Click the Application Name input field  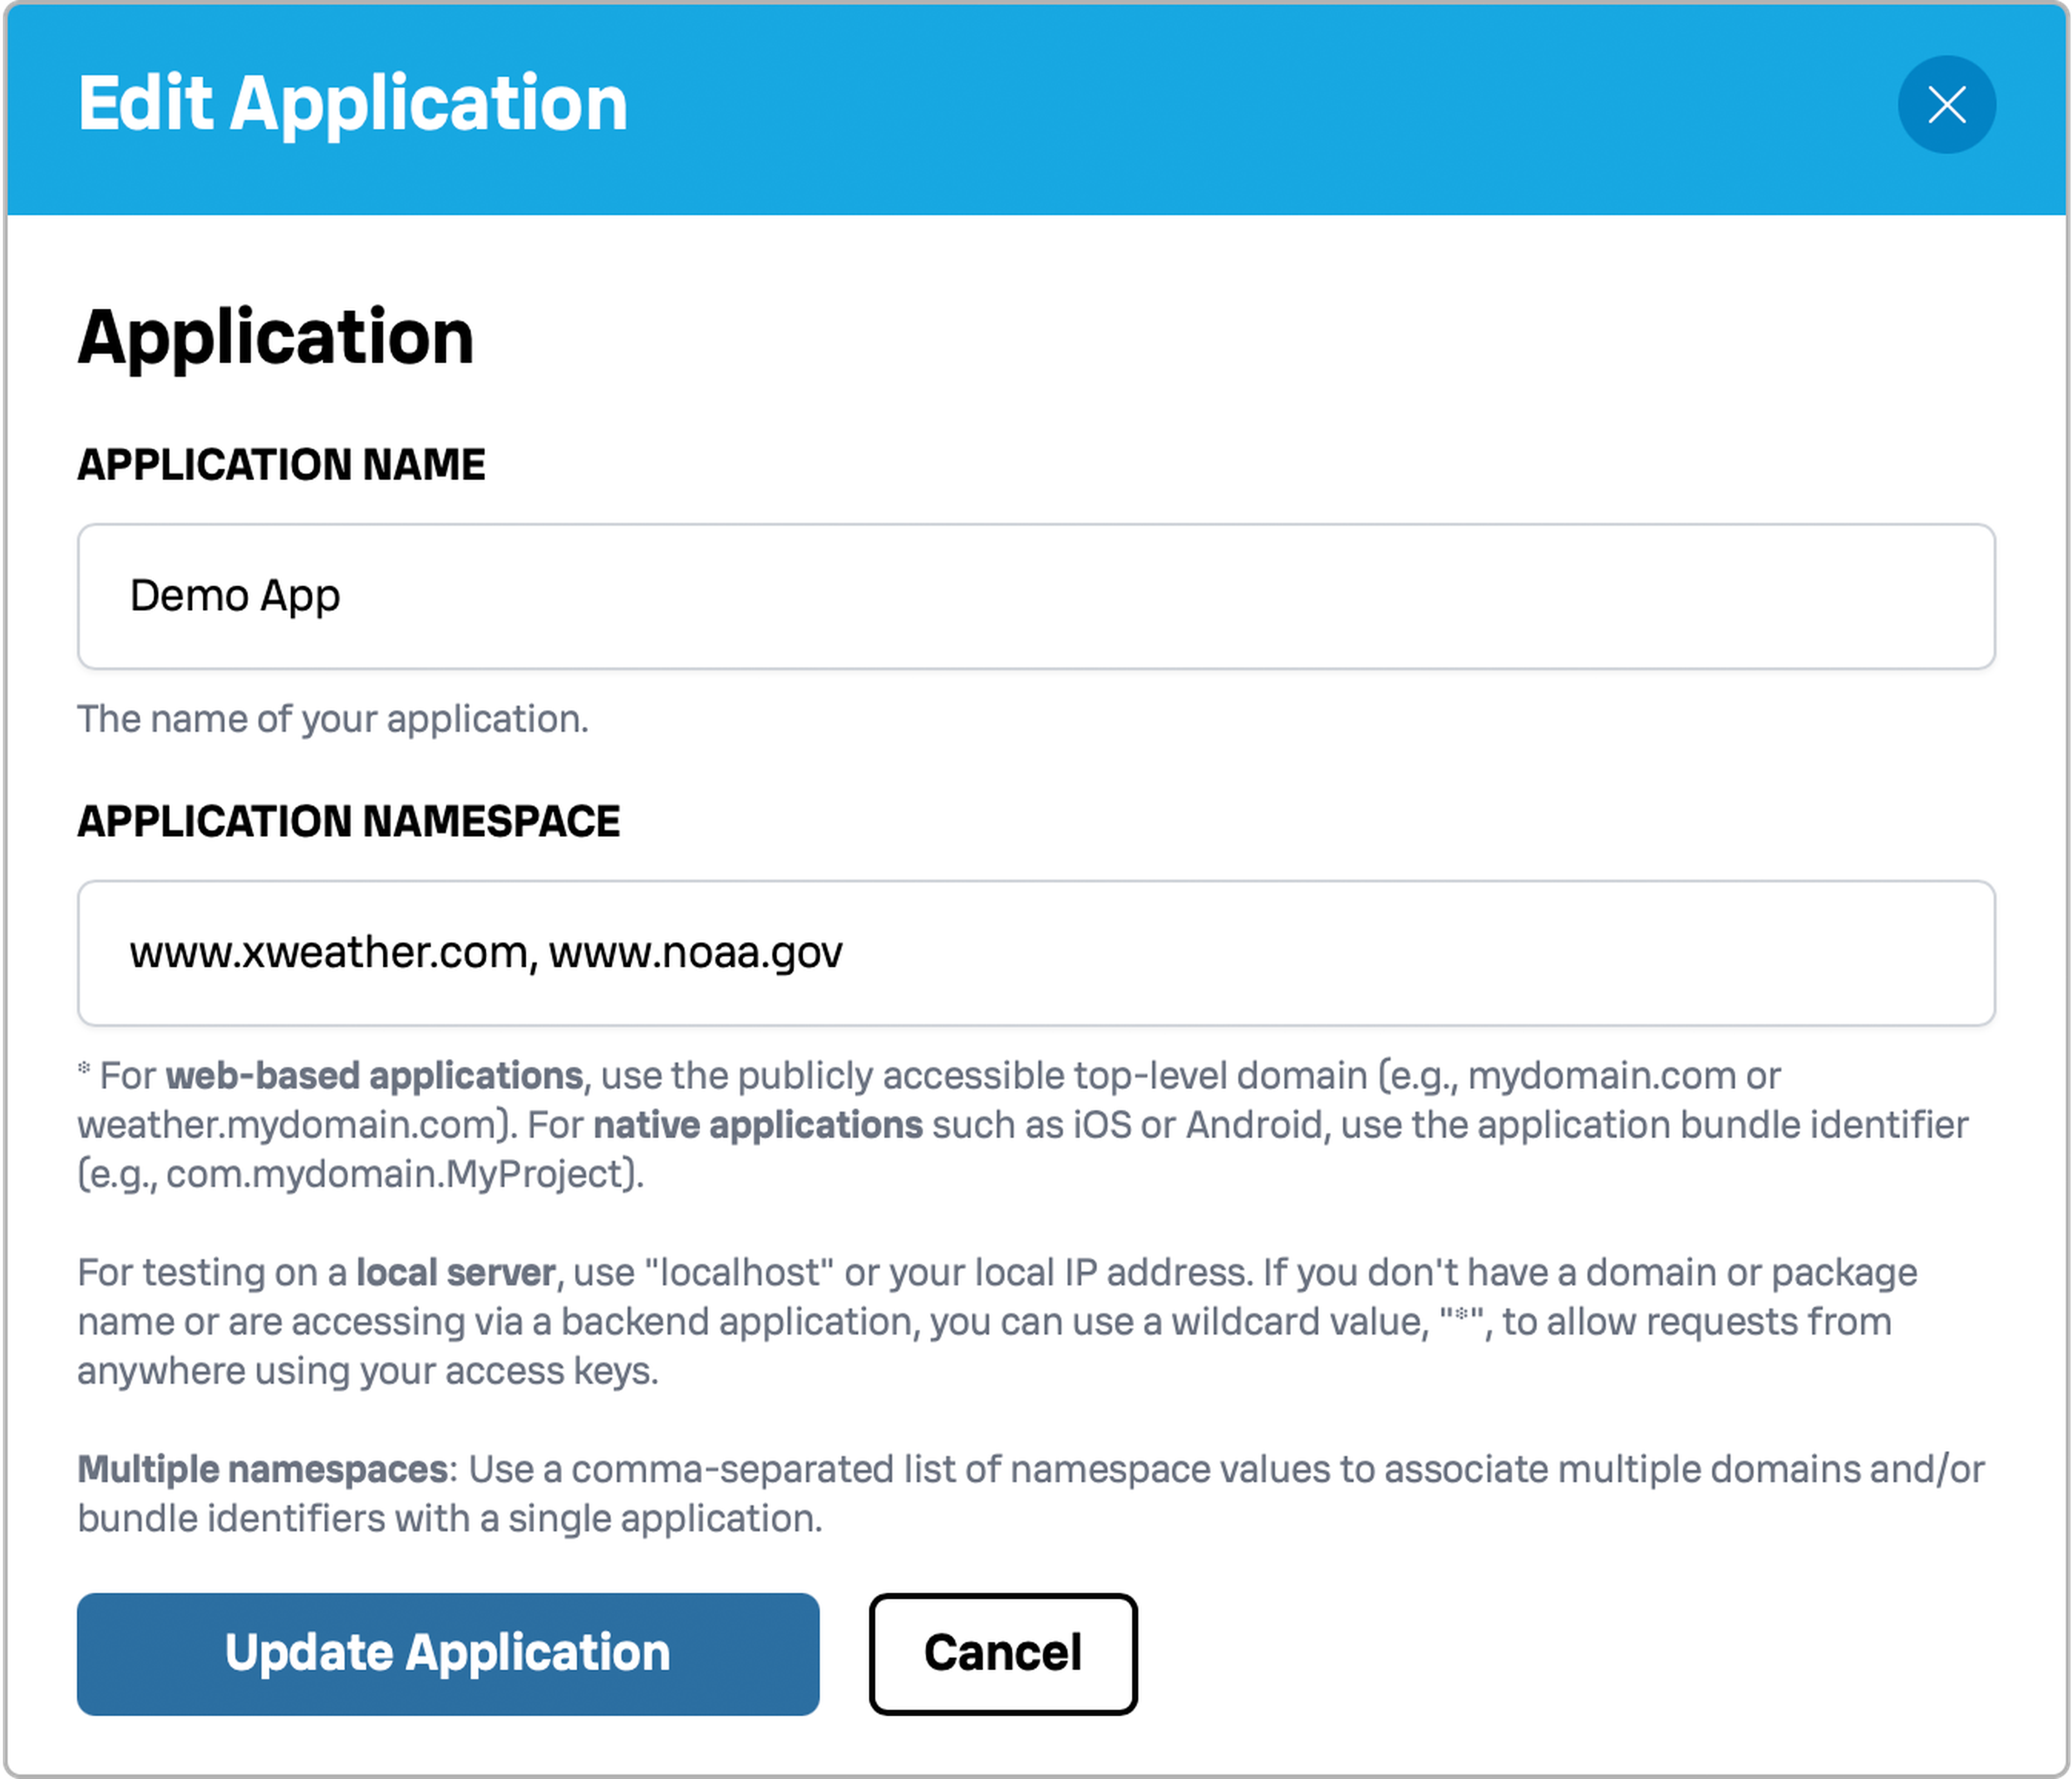pos(1036,596)
